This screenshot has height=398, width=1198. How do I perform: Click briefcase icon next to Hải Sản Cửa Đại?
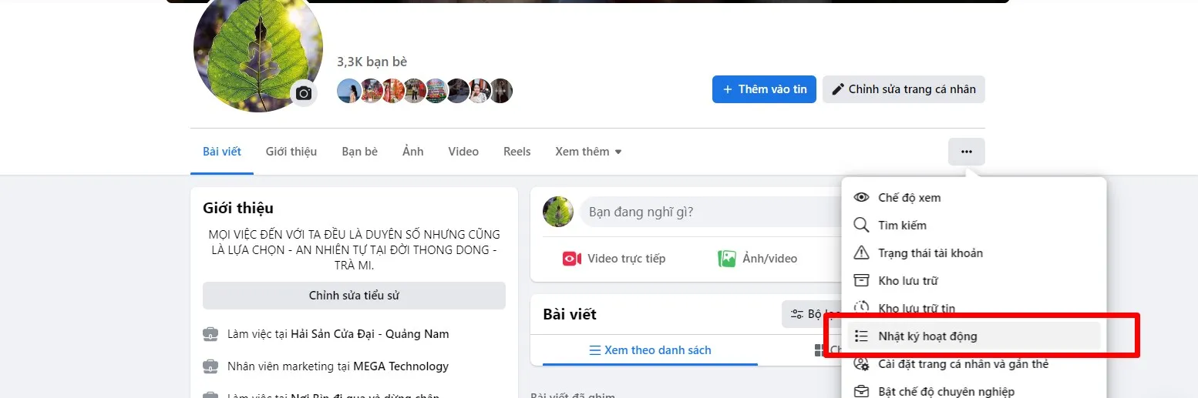point(210,334)
